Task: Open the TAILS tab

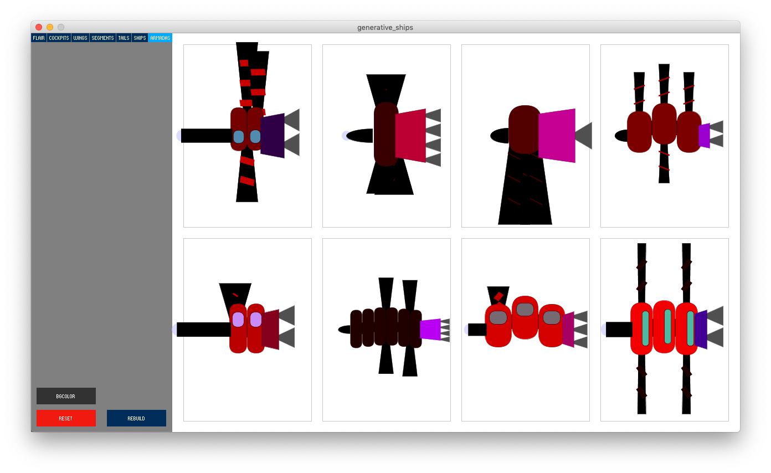Action: [x=124, y=38]
